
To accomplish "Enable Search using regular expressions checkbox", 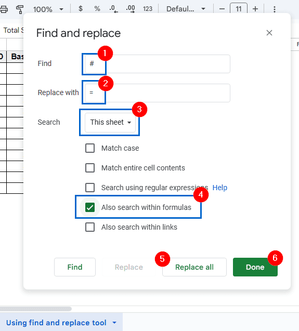I will 90,188.
